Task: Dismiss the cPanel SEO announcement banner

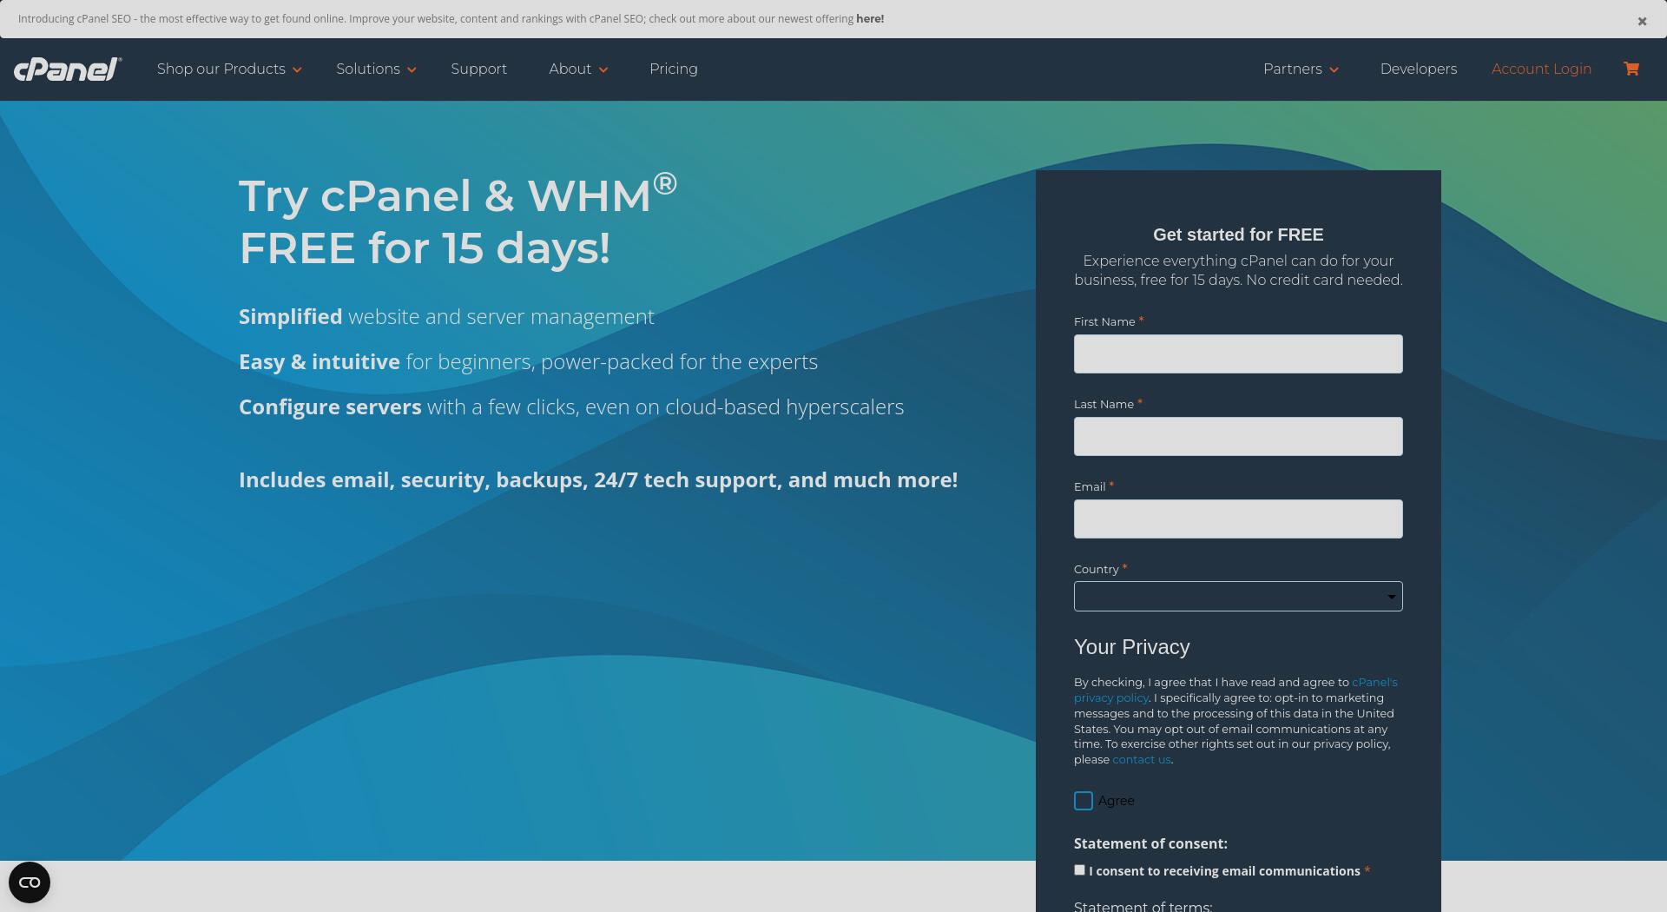Action: click(1642, 21)
